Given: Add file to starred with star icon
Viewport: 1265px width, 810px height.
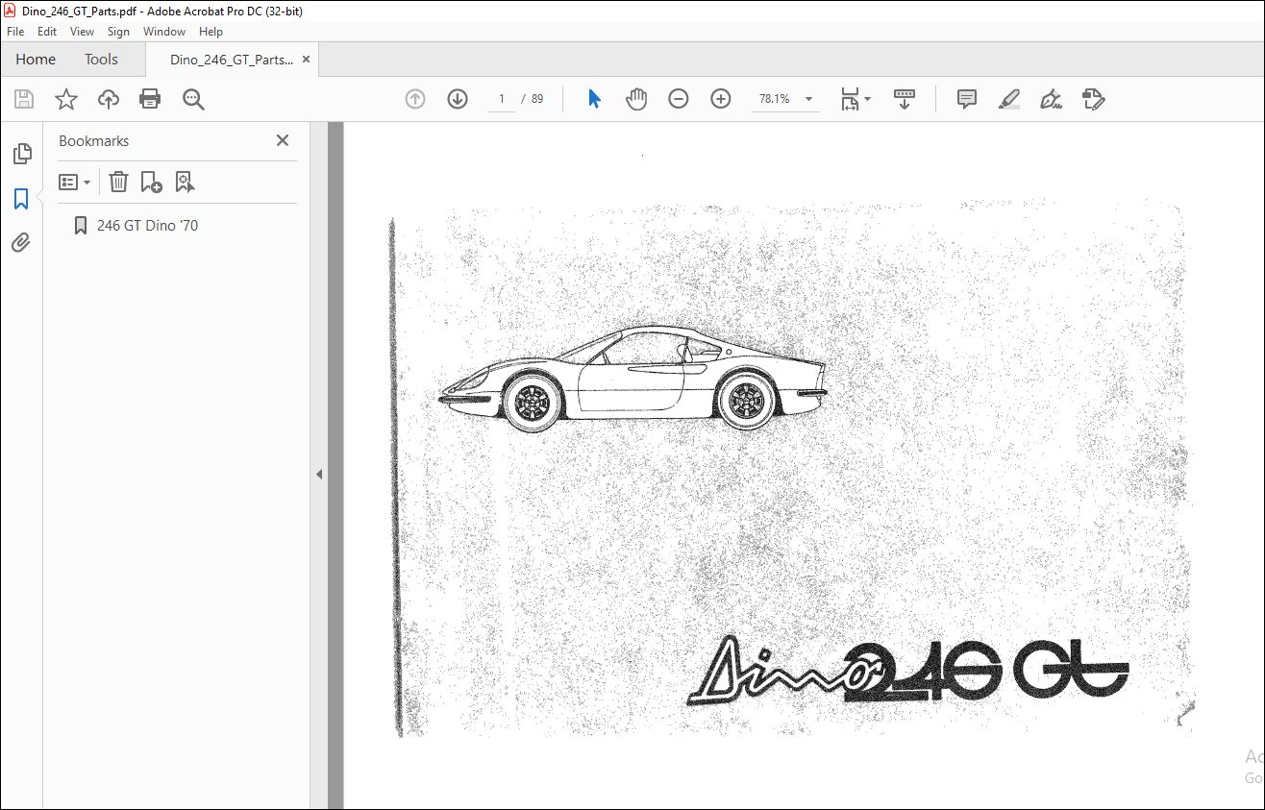Looking at the screenshot, I should 66,99.
